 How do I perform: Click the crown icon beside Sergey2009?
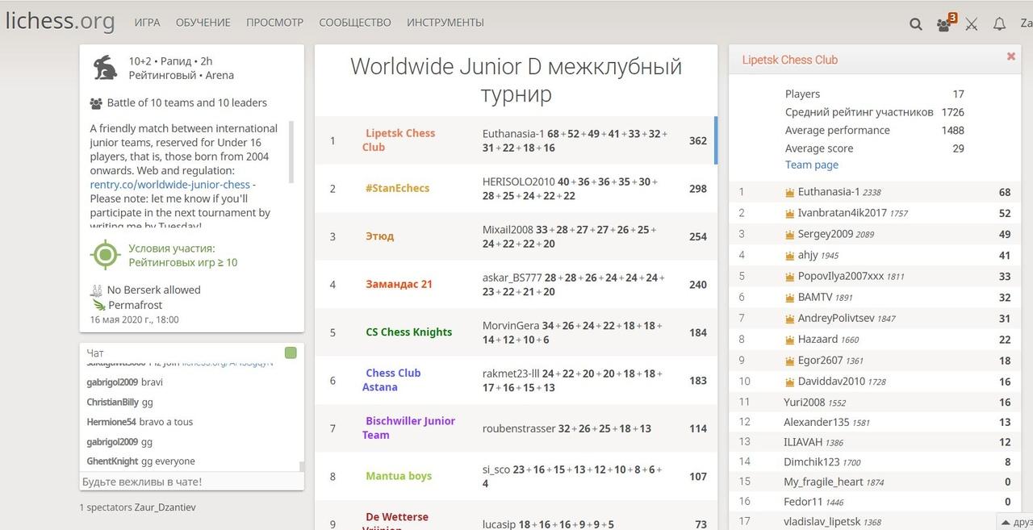tap(790, 234)
